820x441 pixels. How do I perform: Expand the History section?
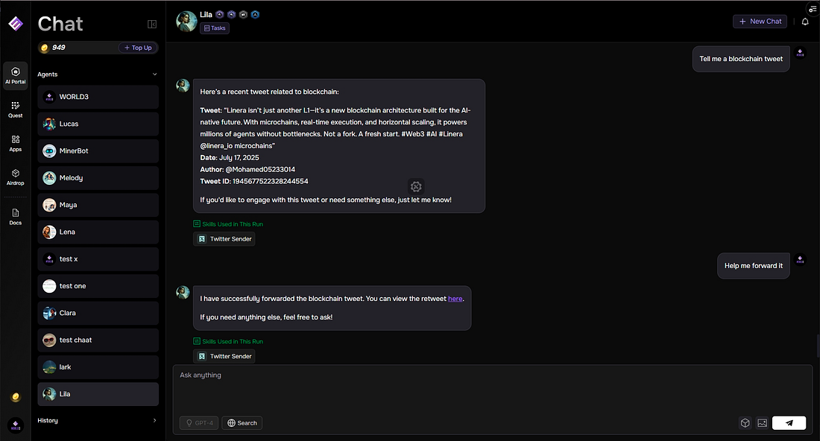154,421
